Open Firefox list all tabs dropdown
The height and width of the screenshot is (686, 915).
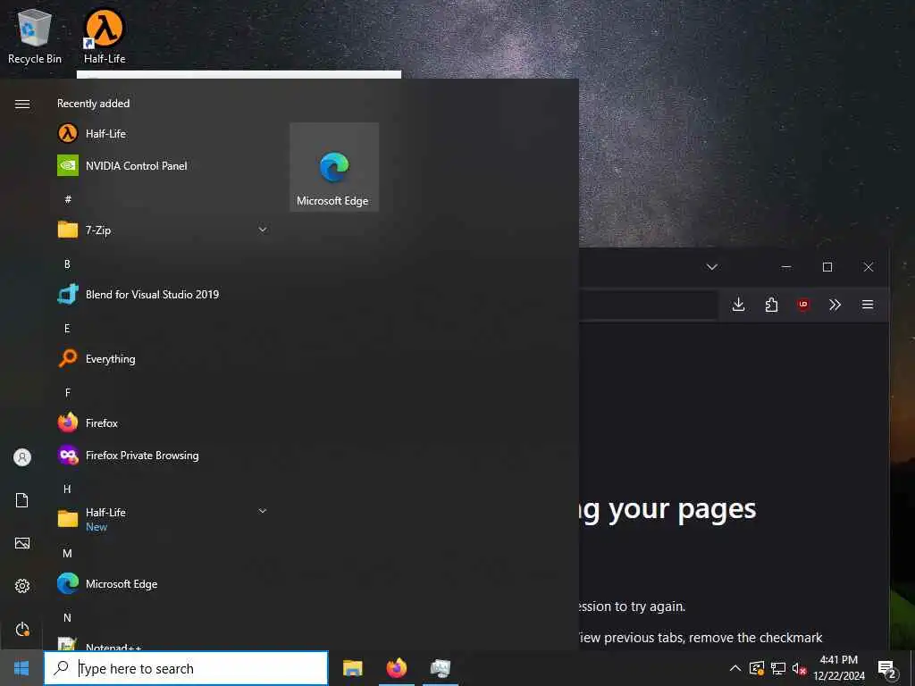[x=712, y=267]
